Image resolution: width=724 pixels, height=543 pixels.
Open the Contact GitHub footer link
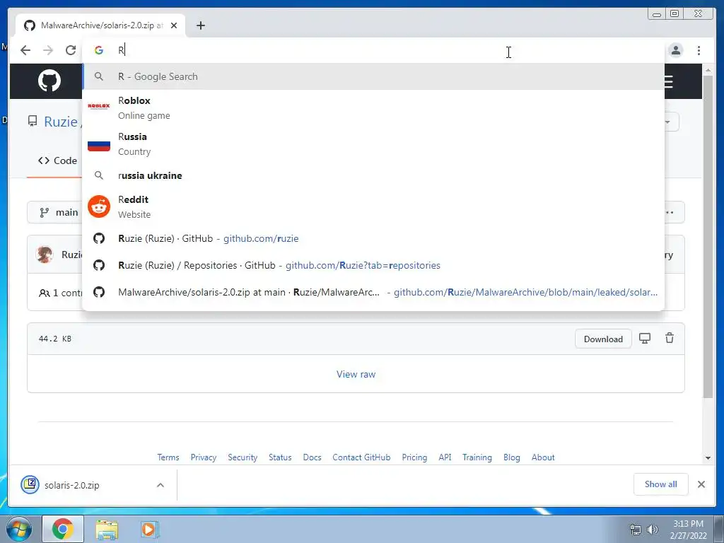click(361, 457)
